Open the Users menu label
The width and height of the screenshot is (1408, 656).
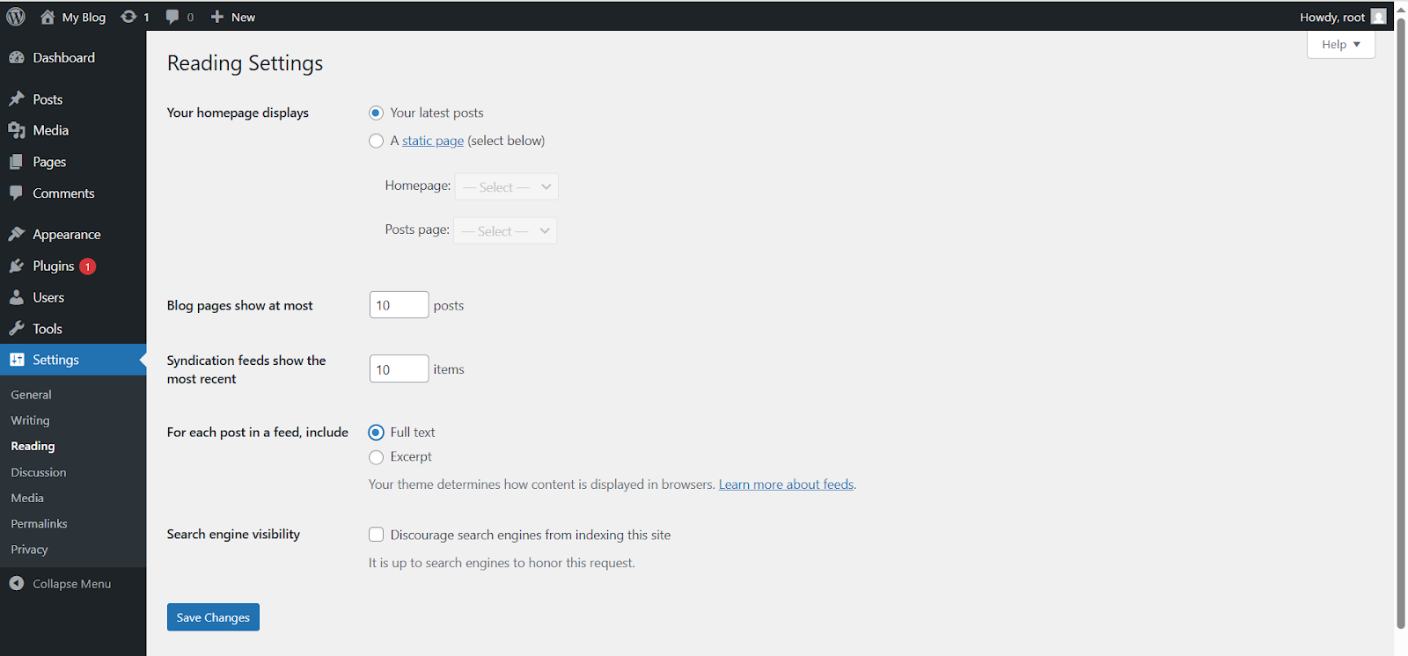[x=48, y=297]
